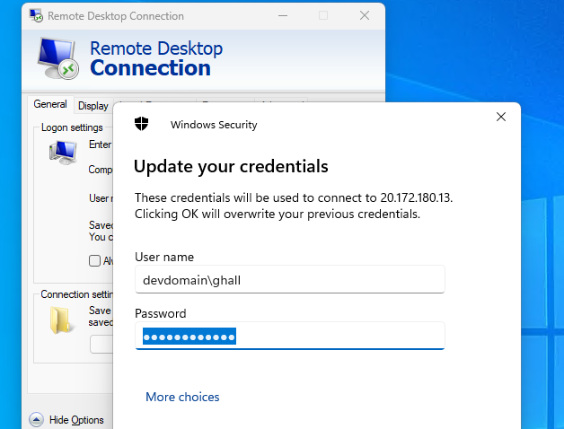Click the Remote Desktop Connection title bar icon
Viewport: 564px width, 429px height.
36,16
